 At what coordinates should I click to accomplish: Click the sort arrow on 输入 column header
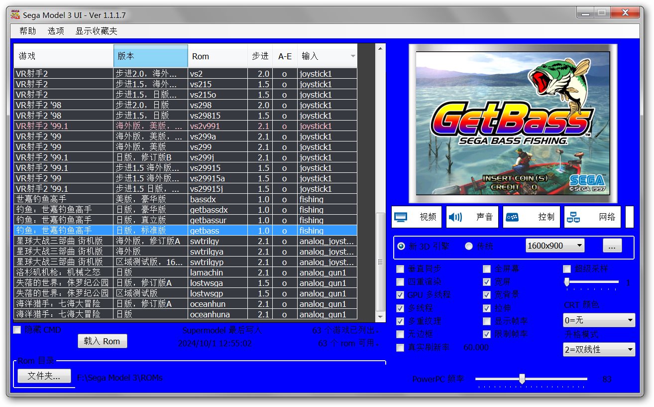[x=353, y=56]
